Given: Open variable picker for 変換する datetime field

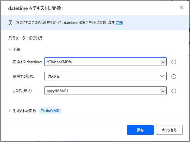Looking at the screenshot, I should click(163, 62).
